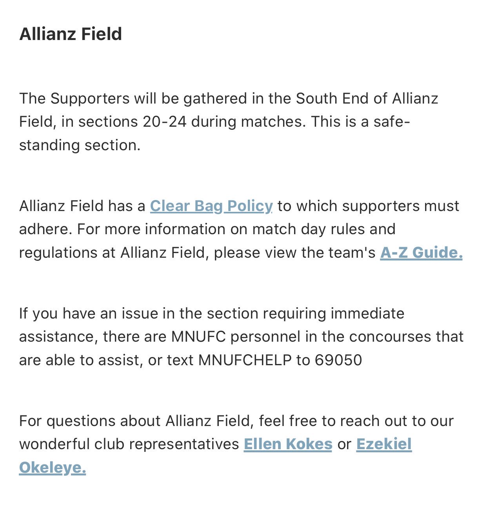
Task: Click the word MNUFCHELP
Action: click(x=245, y=360)
